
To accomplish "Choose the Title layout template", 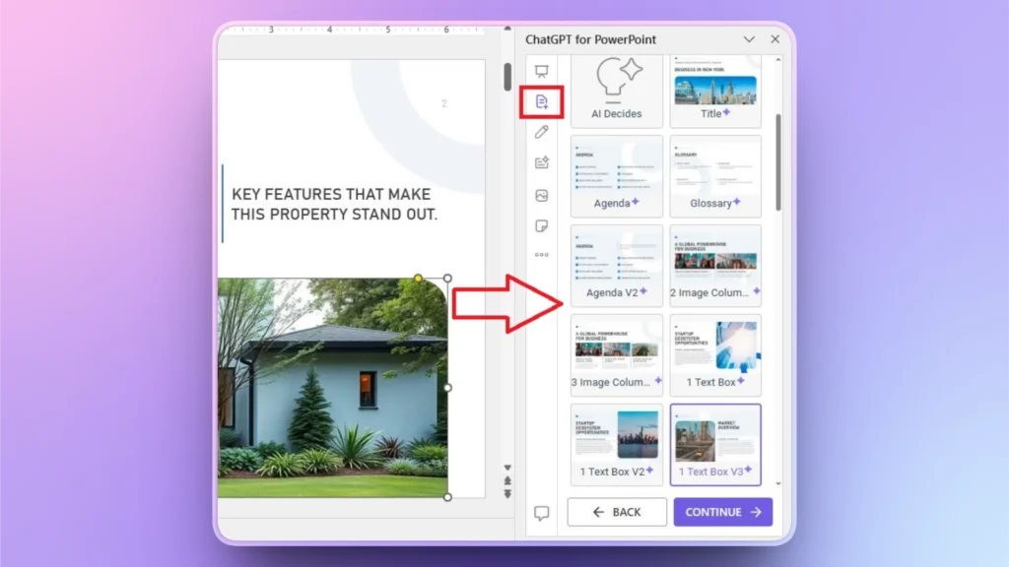I will click(x=716, y=89).
